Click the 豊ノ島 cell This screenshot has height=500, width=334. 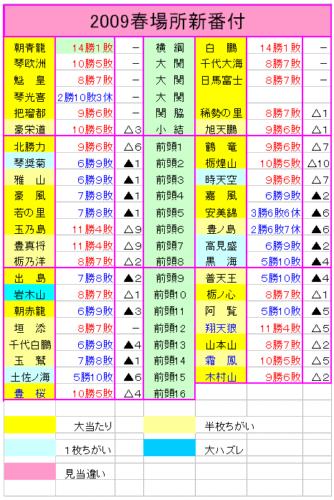click(x=221, y=227)
